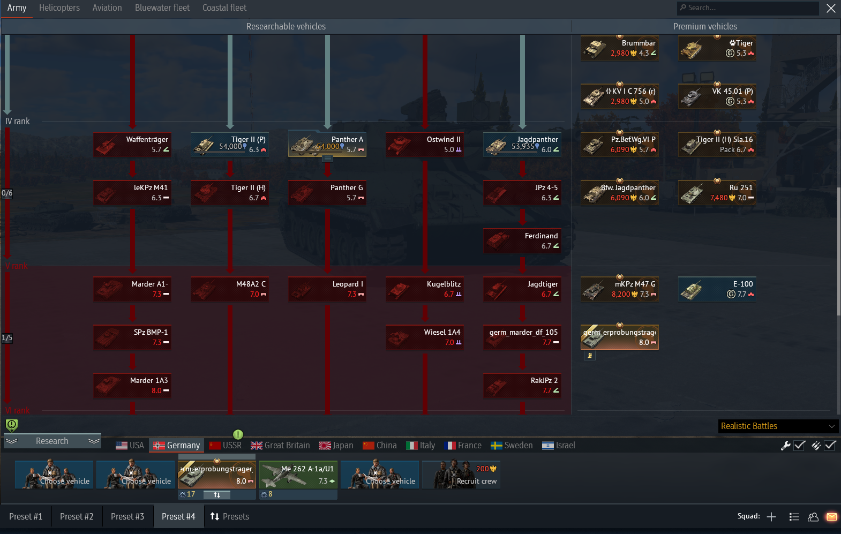Viewport: 841px width, 534px height.
Task: Select the Waffenträger vehicle card
Action: (132, 145)
